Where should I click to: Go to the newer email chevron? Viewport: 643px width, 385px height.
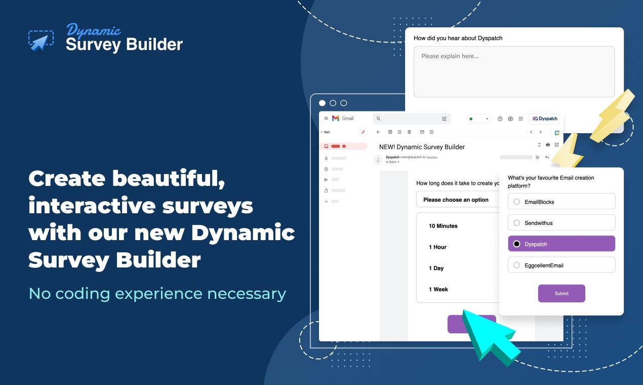tap(531, 132)
